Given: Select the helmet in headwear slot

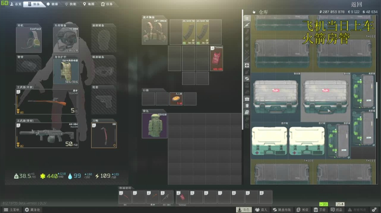Looking at the screenshot, I should 66,40.
